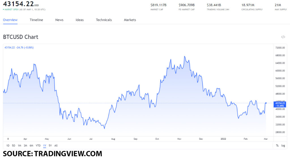Select the 1D time range
Viewport: 290px width, 159px height.
point(8,145)
